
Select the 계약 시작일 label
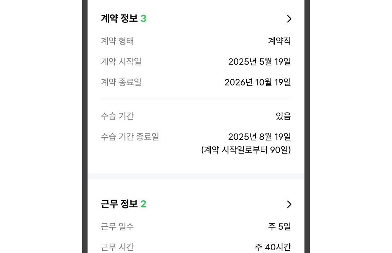pyautogui.click(x=121, y=62)
